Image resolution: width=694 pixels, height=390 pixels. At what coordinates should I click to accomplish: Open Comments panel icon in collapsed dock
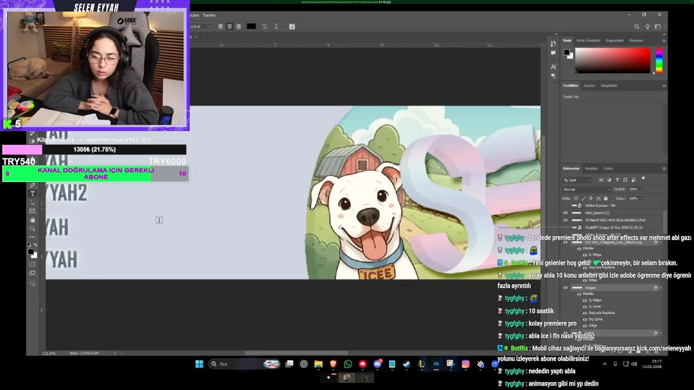click(x=553, y=53)
